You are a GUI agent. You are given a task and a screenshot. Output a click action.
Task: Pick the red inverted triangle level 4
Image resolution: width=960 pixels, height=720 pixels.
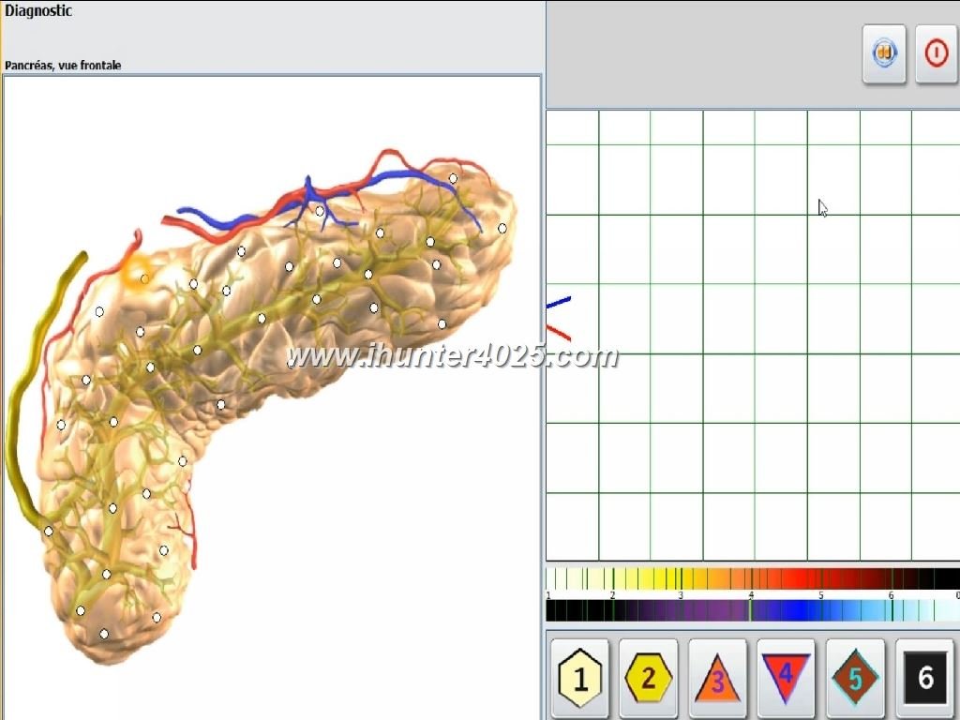click(786, 676)
